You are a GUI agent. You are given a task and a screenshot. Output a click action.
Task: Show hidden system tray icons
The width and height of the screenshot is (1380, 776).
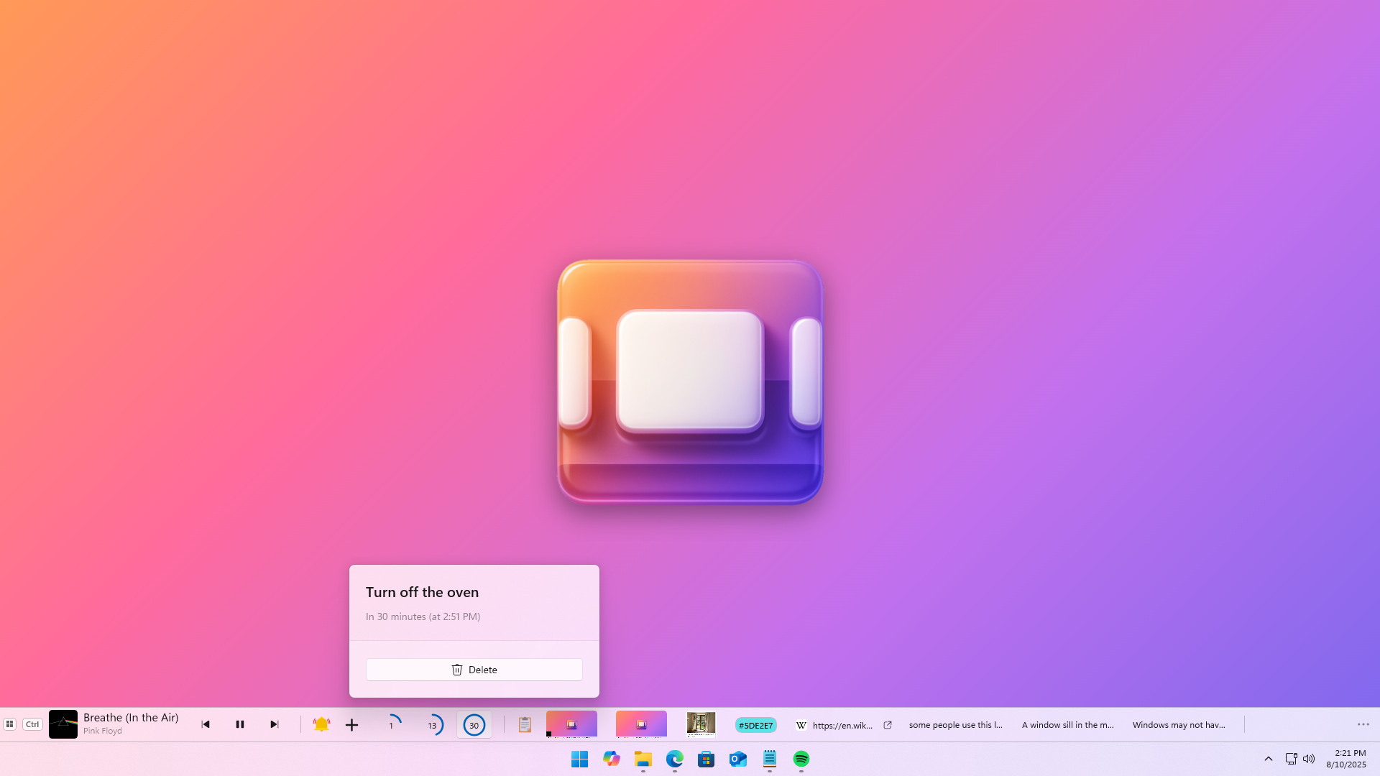pyautogui.click(x=1268, y=759)
